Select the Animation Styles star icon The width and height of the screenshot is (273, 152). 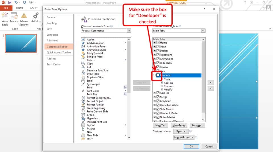(83, 50)
